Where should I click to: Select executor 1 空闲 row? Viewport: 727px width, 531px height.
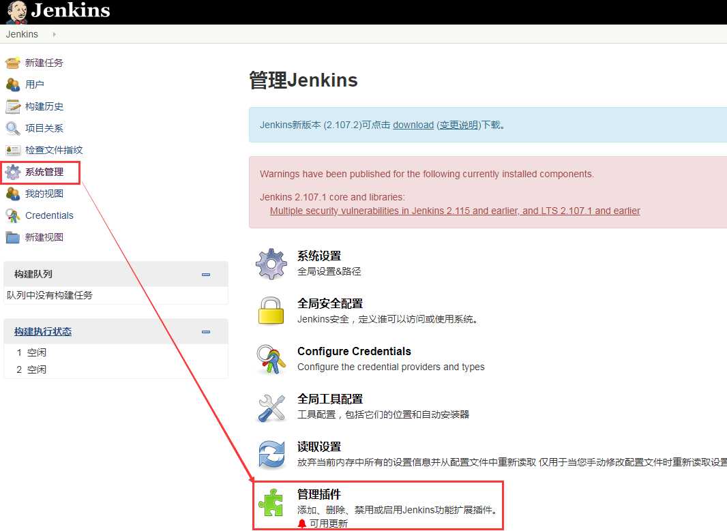(116, 352)
